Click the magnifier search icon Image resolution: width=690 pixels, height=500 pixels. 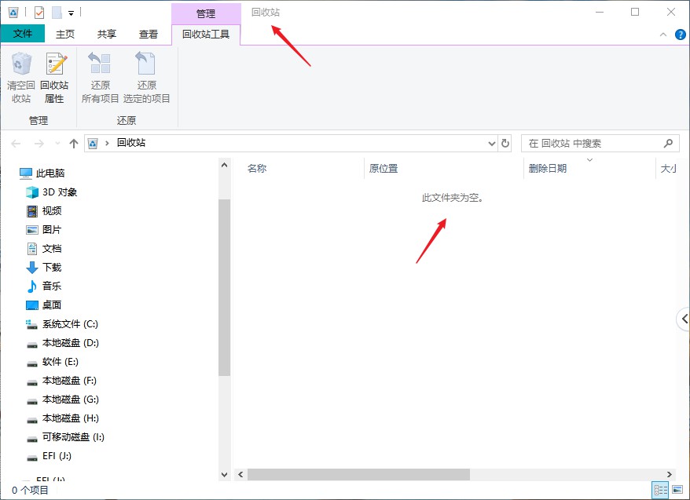668,143
